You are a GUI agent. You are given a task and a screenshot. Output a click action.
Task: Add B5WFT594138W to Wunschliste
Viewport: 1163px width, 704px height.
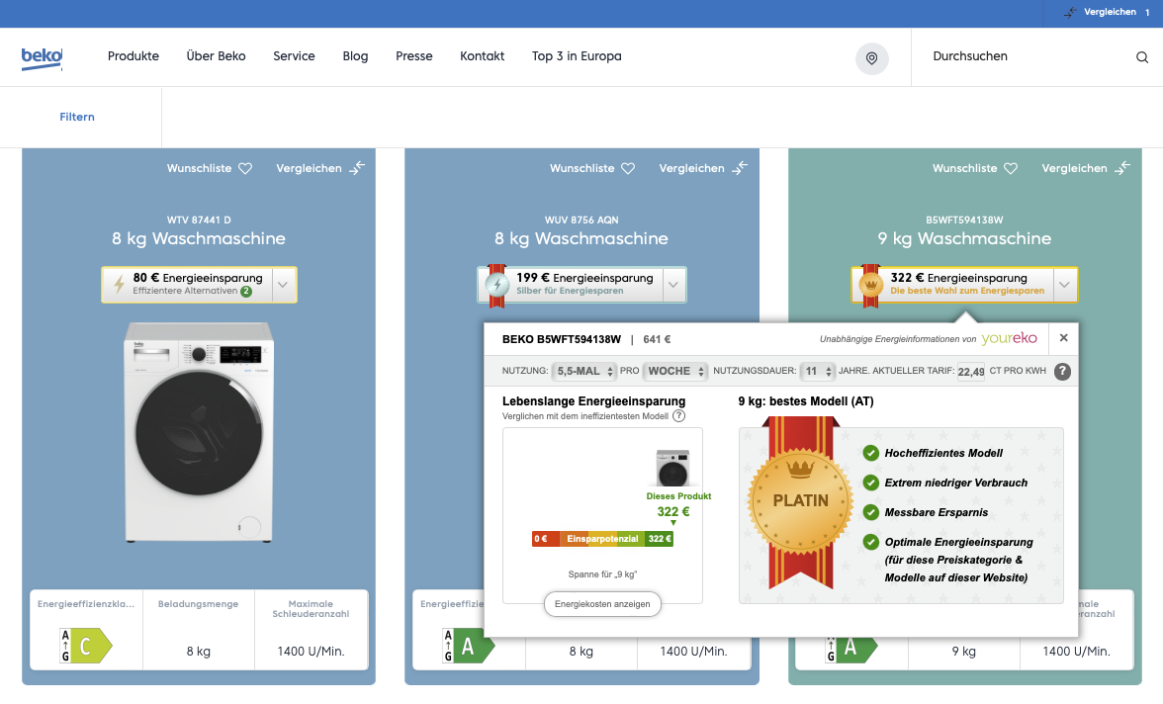(x=975, y=168)
